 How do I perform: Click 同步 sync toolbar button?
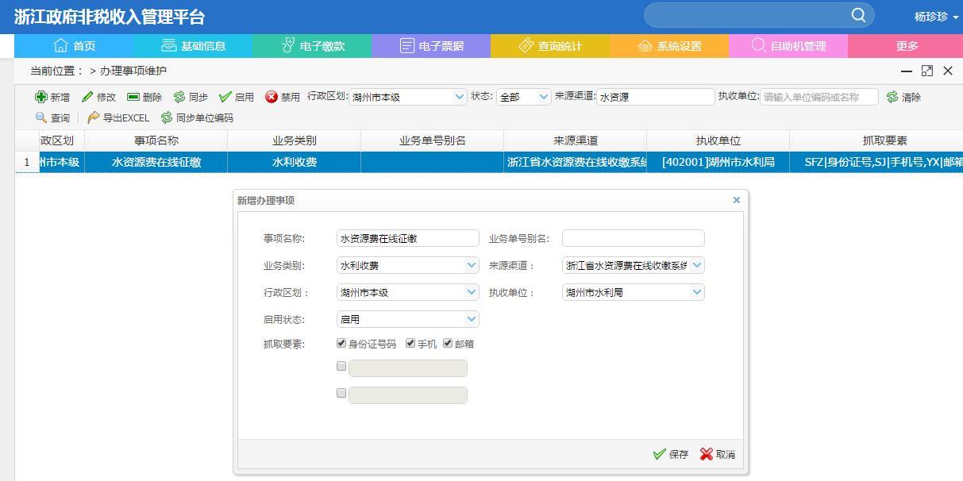191,97
